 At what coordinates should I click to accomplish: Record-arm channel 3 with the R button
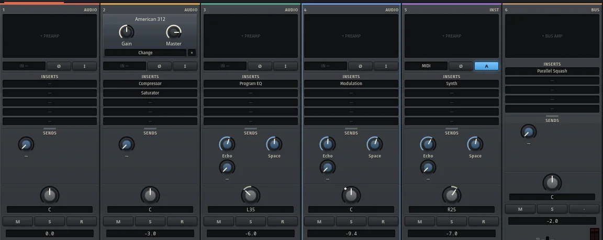coord(283,222)
